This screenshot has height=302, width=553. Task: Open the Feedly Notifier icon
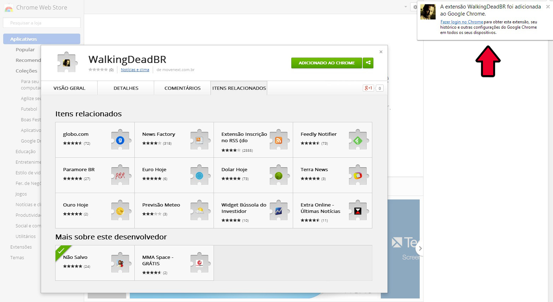point(358,140)
